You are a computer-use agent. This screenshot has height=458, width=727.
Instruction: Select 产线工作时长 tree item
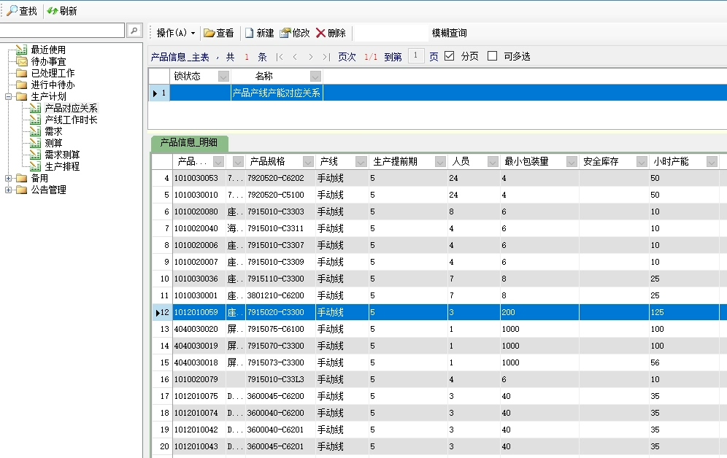coord(71,120)
